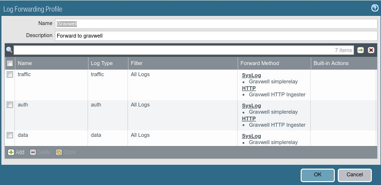Click the Clone label text
Screen dimensions: 381x185
70,152
